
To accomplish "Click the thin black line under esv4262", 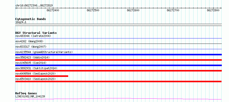I will point(118,44).
